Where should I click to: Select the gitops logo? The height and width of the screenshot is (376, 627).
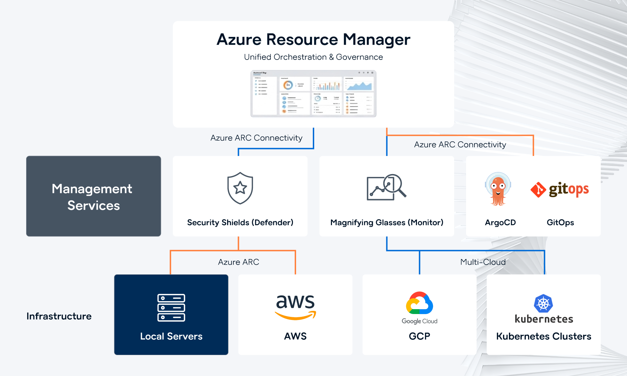click(560, 189)
